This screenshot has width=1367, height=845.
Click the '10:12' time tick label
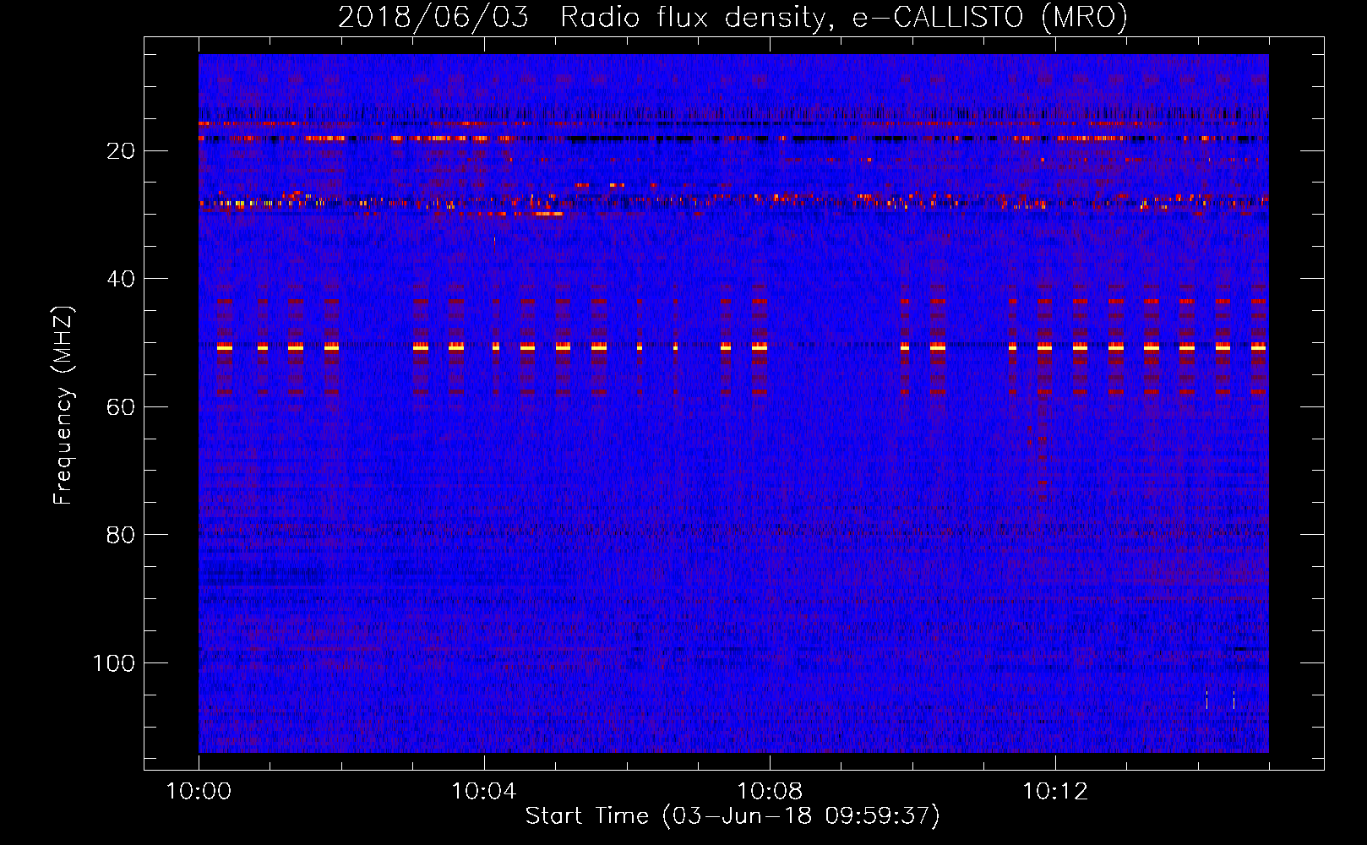[x=1055, y=792]
